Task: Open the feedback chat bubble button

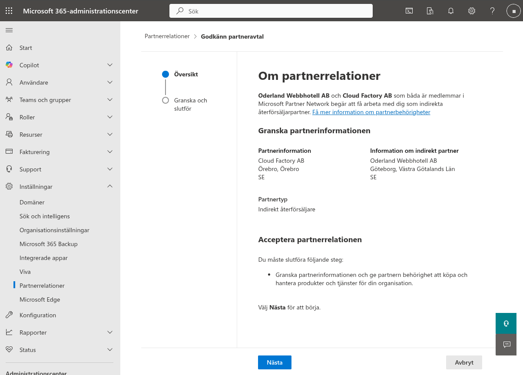Action: pos(506,345)
